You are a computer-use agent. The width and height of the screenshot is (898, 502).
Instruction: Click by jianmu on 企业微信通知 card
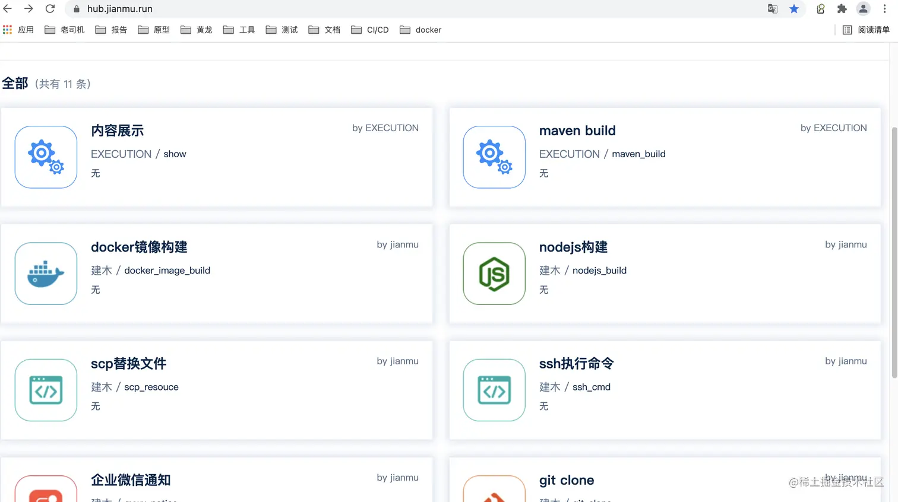click(398, 478)
